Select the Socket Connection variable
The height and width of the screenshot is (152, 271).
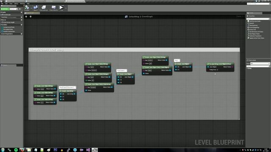pos(9,31)
